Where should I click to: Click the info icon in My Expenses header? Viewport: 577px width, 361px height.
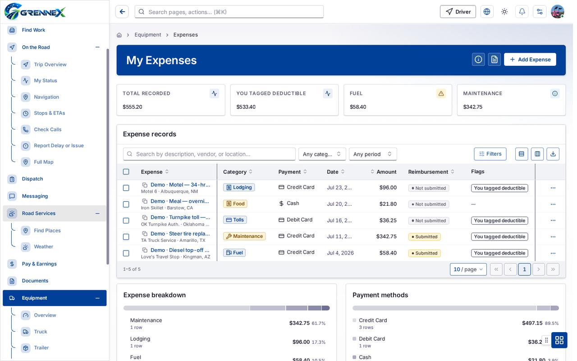[478, 60]
